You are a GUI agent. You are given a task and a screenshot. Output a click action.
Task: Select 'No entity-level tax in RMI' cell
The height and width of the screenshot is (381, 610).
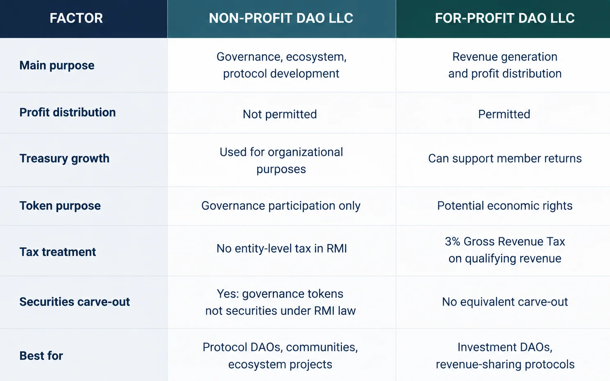282,249
